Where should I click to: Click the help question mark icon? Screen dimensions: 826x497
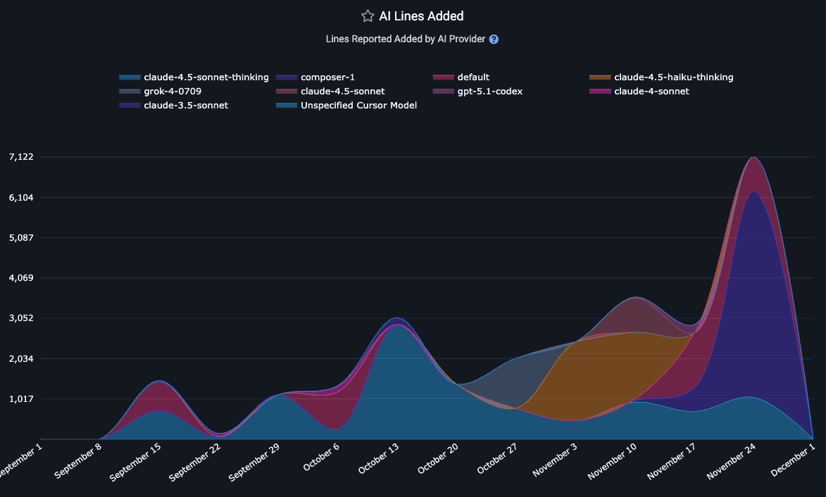click(x=494, y=39)
